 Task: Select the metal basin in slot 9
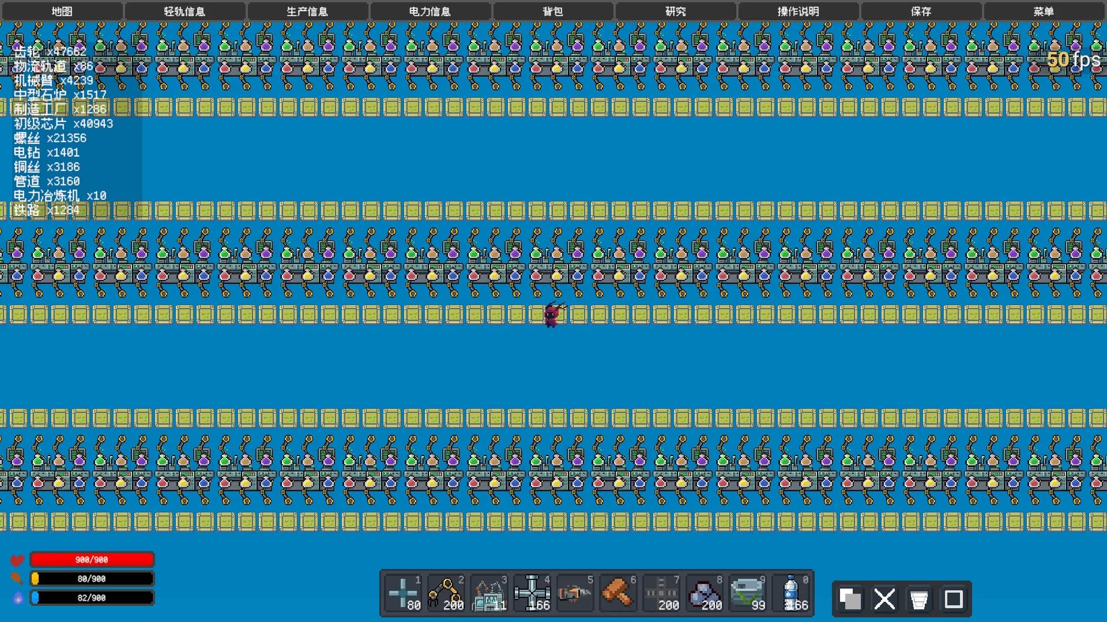pyautogui.click(x=747, y=593)
